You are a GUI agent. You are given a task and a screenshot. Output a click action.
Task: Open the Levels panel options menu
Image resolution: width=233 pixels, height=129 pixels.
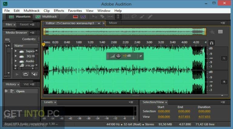[131, 102]
